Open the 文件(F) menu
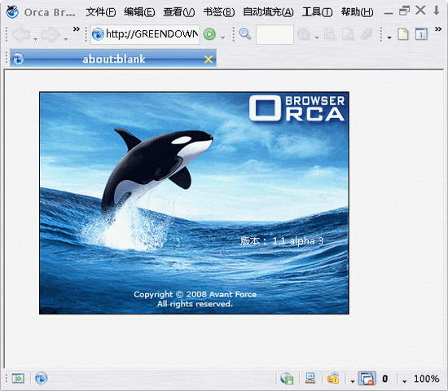Image resolution: width=448 pixels, height=391 pixels. coord(101,12)
